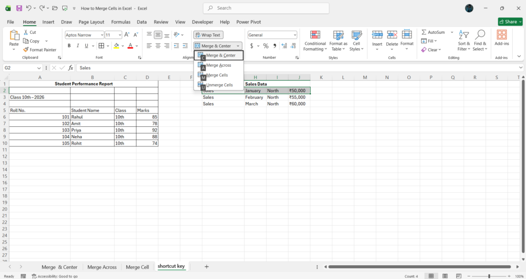Open the Fill Color dropdown arrow
Viewport: 526px width, 279px height.
point(123,46)
